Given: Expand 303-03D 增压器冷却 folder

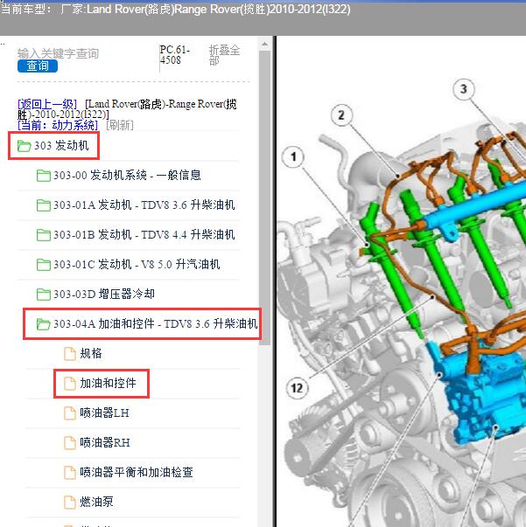Looking at the screenshot, I should 43,295.
